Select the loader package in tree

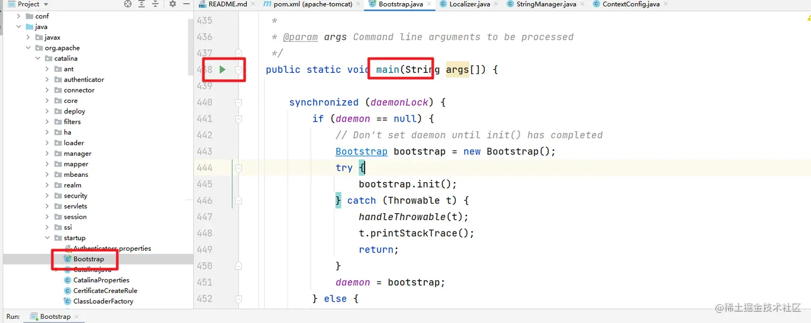(x=74, y=143)
